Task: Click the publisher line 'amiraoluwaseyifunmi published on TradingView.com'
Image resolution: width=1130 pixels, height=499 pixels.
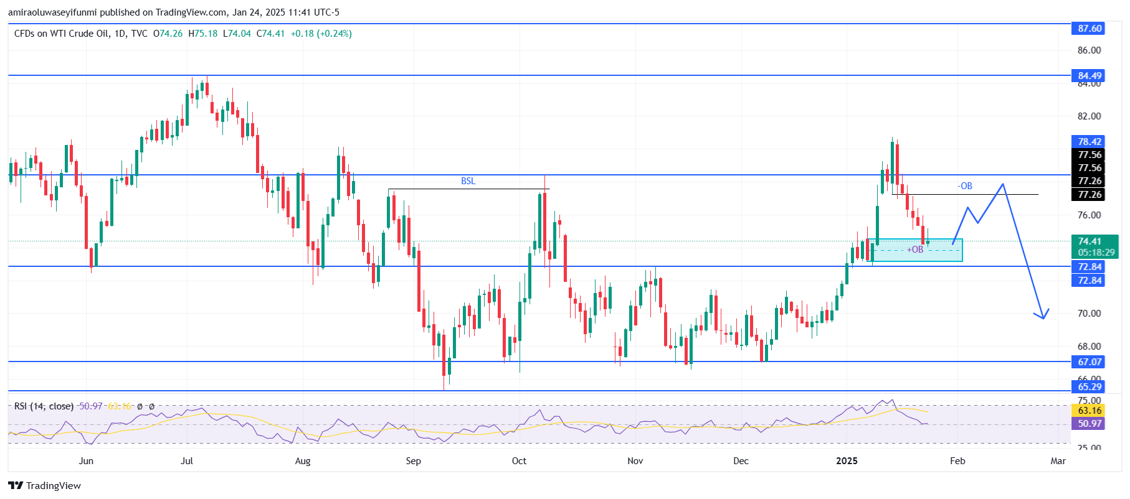Action: click(x=116, y=12)
